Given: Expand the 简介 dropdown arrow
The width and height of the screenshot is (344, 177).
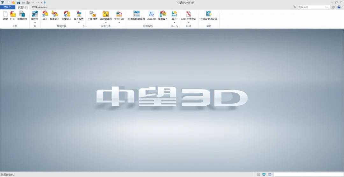Looking at the screenshot, I should [175, 22].
